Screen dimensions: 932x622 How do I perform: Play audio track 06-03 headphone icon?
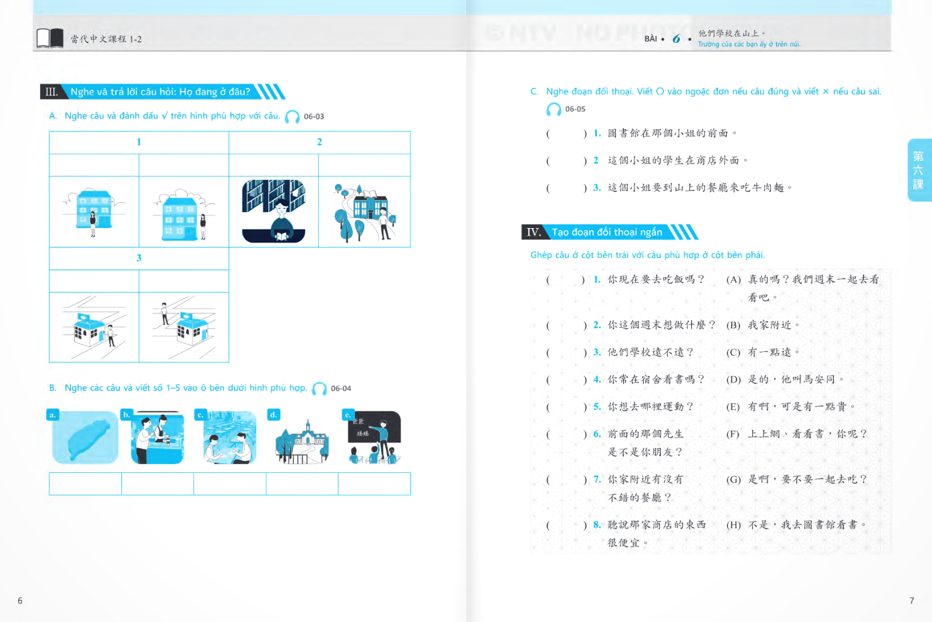pyautogui.click(x=292, y=117)
